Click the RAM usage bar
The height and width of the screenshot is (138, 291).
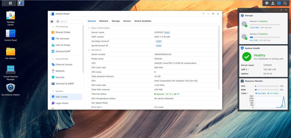pyautogui.click(x=267, y=90)
